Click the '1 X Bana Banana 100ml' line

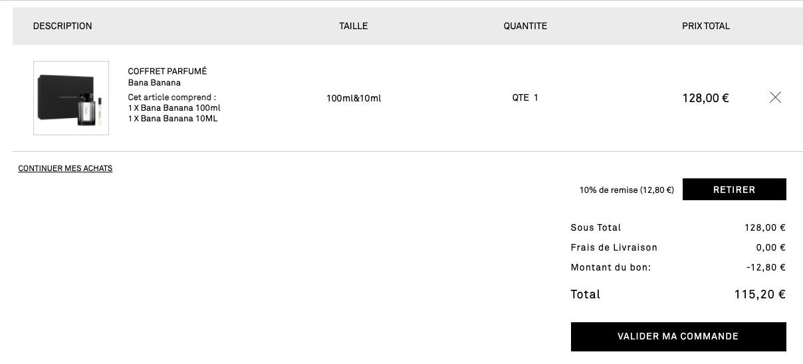click(174, 108)
